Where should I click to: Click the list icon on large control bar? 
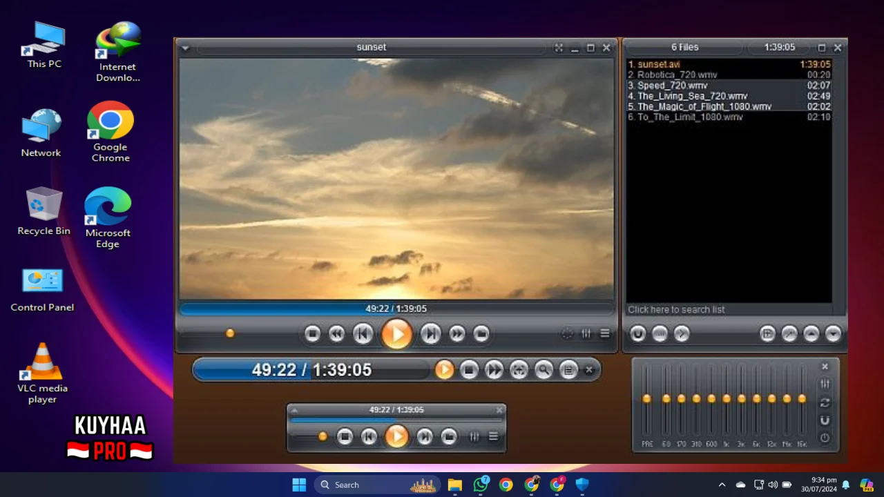pyautogui.click(x=568, y=370)
